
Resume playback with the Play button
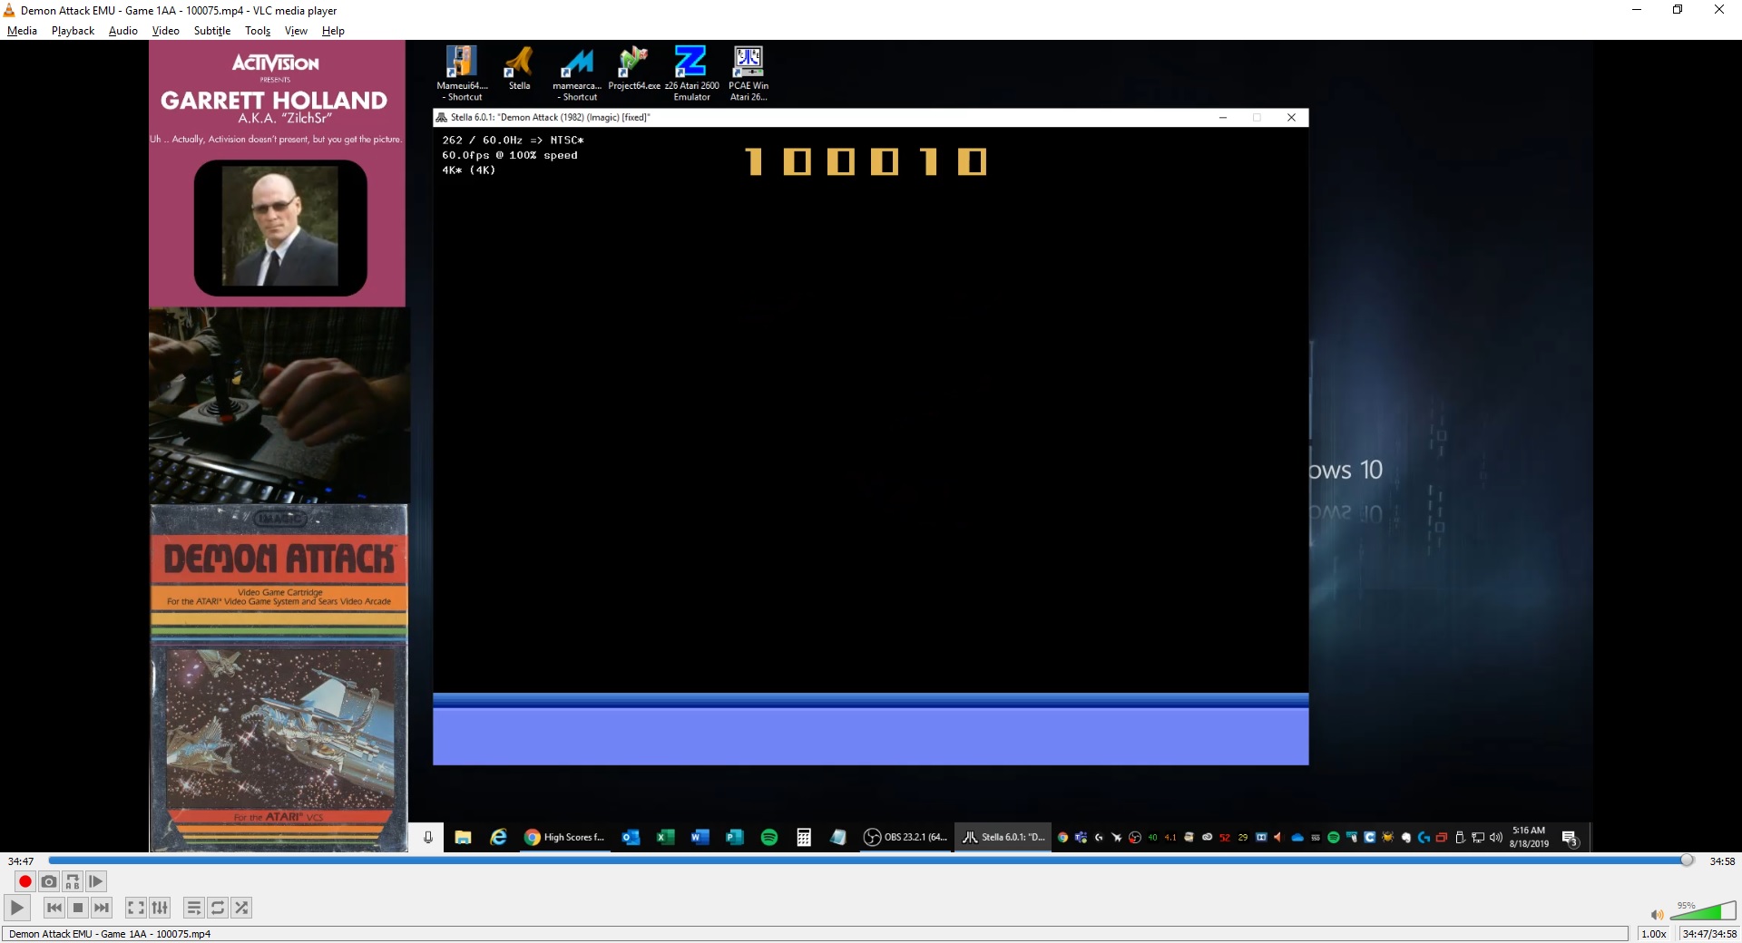tap(17, 908)
